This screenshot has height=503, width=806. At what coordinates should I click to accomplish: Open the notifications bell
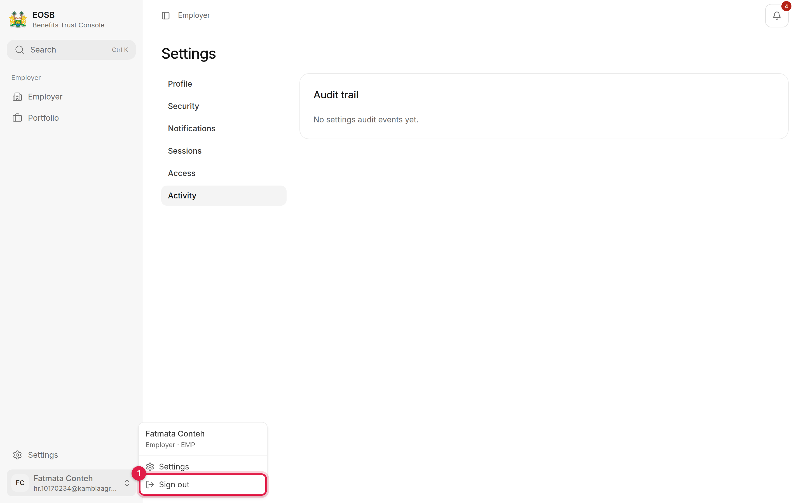point(776,16)
